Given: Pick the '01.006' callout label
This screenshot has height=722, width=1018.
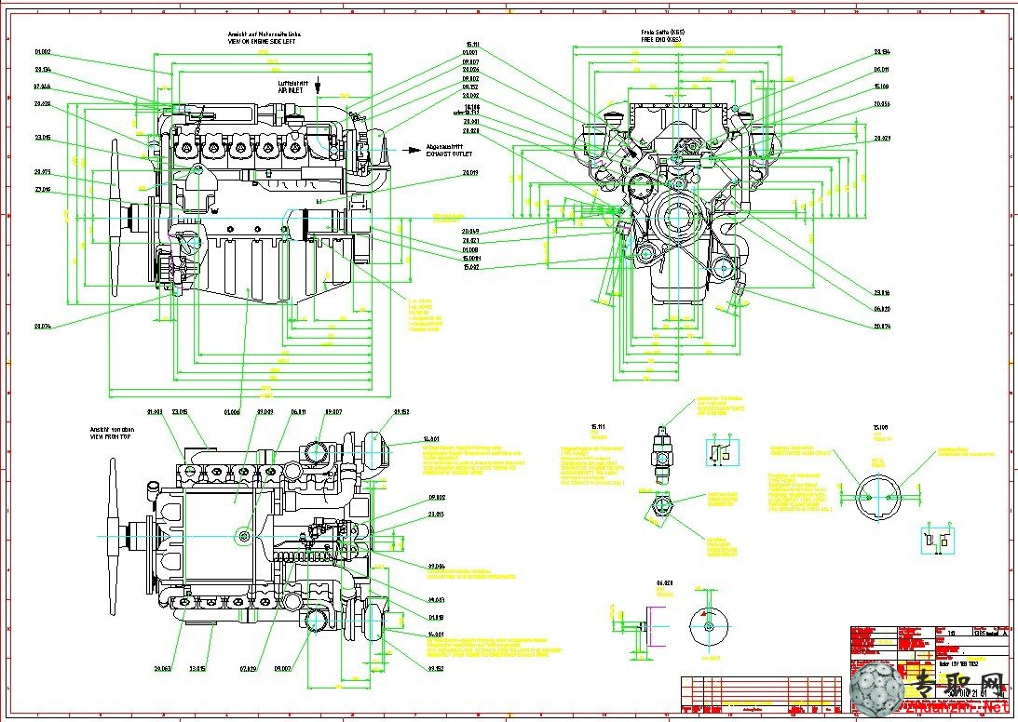Looking at the screenshot, I should pos(232,411).
